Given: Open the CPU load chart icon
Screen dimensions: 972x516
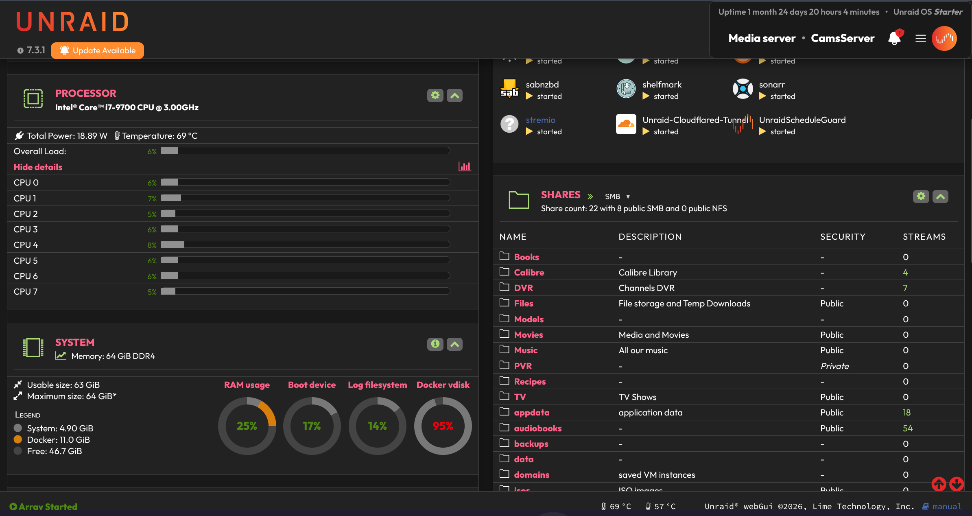Looking at the screenshot, I should pos(465,166).
